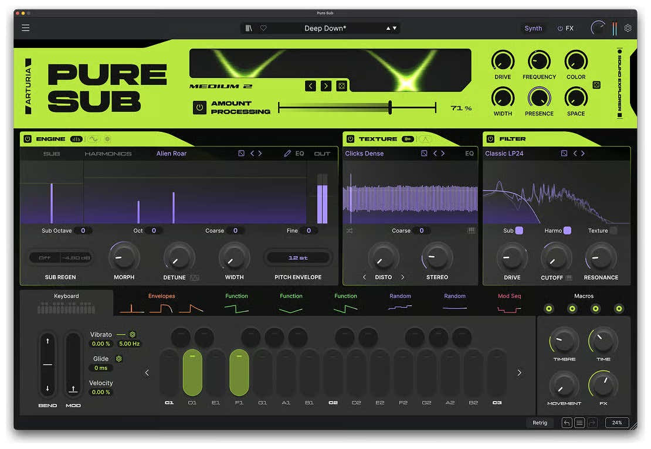Click the Texture shuffle icon
Image resolution: width=651 pixels, height=449 pixels.
click(x=350, y=231)
